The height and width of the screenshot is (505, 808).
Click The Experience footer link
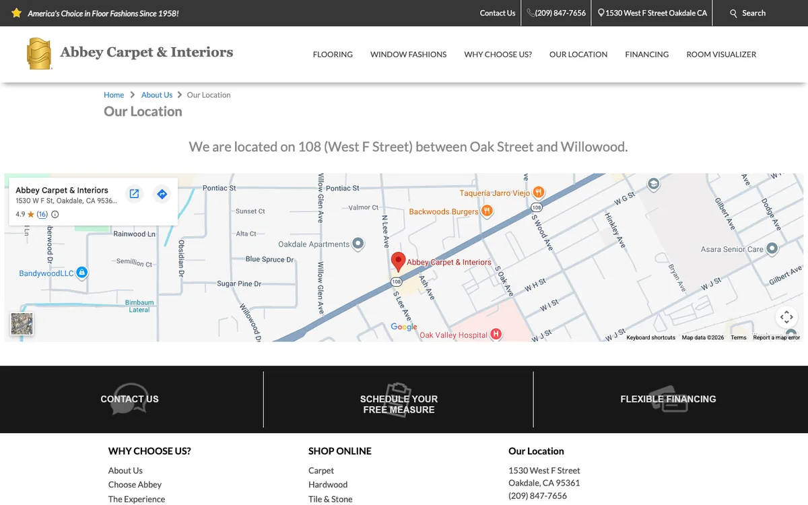click(137, 499)
